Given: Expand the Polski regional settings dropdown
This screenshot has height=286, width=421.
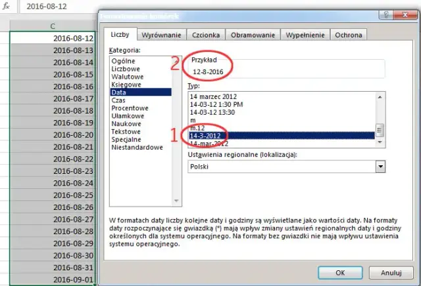Looking at the screenshot, I should click(380, 167).
